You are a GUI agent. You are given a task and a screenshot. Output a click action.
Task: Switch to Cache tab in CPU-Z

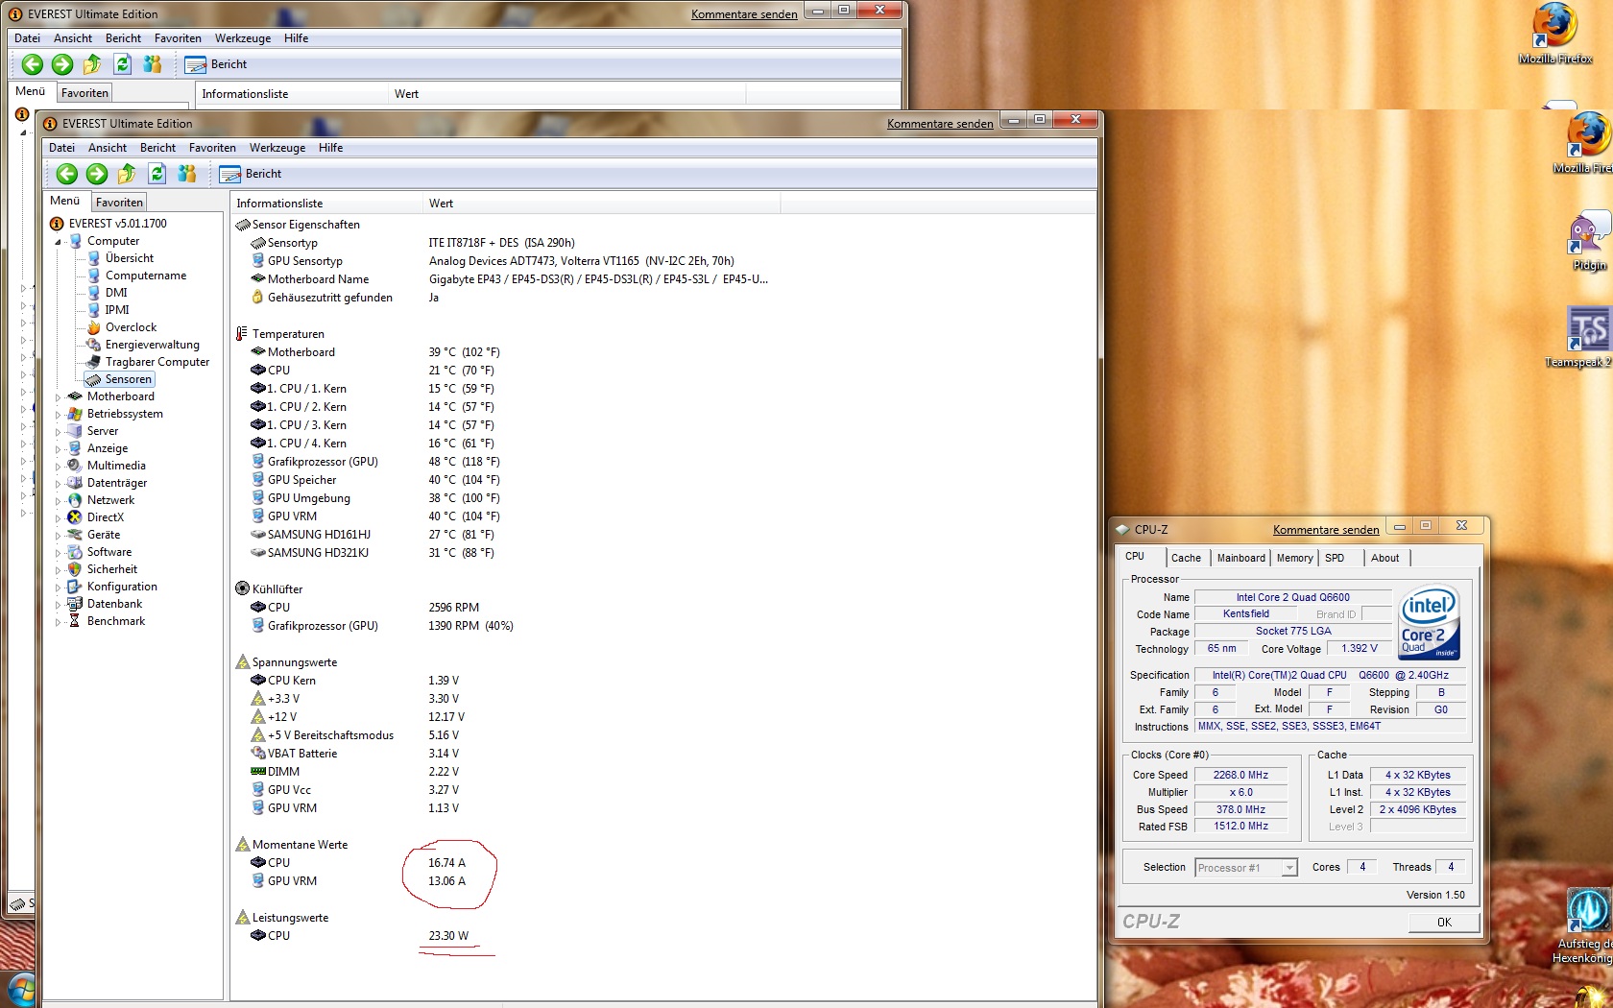[1186, 558]
